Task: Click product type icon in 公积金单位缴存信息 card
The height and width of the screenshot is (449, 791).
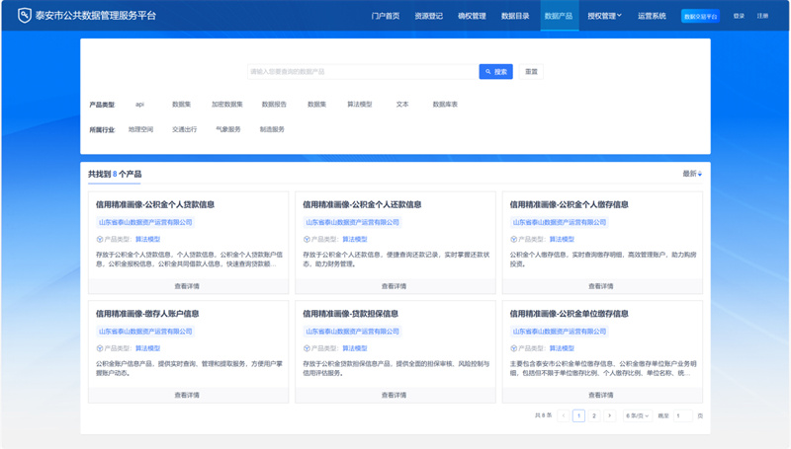Action: [x=513, y=348]
